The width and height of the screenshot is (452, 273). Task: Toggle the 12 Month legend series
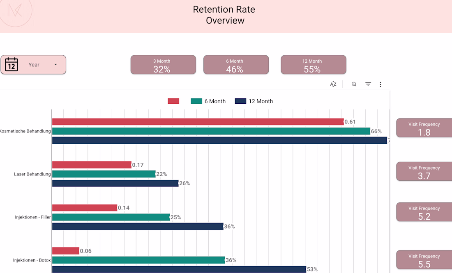point(254,101)
